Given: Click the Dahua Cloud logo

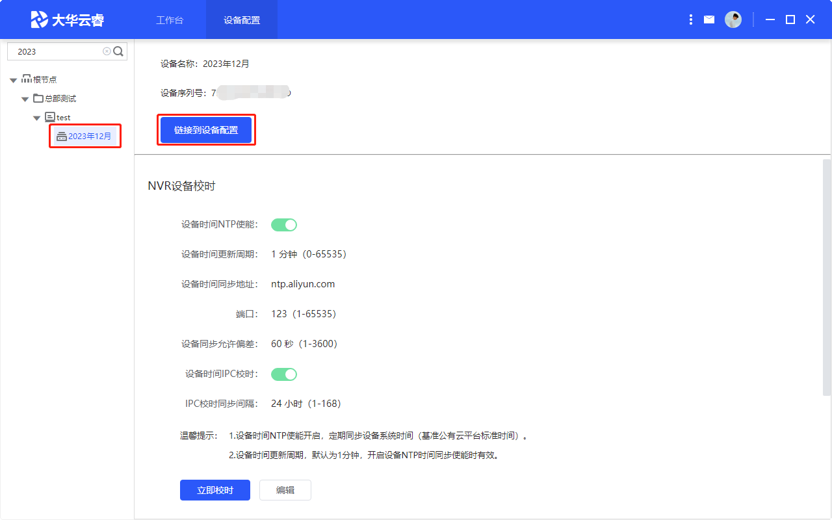Looking at the screenshot, I should pyautogui.click(x=67, y=19).
